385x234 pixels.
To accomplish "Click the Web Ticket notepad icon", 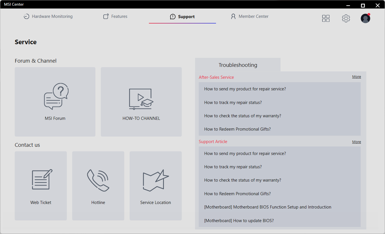I will (42, 179).
